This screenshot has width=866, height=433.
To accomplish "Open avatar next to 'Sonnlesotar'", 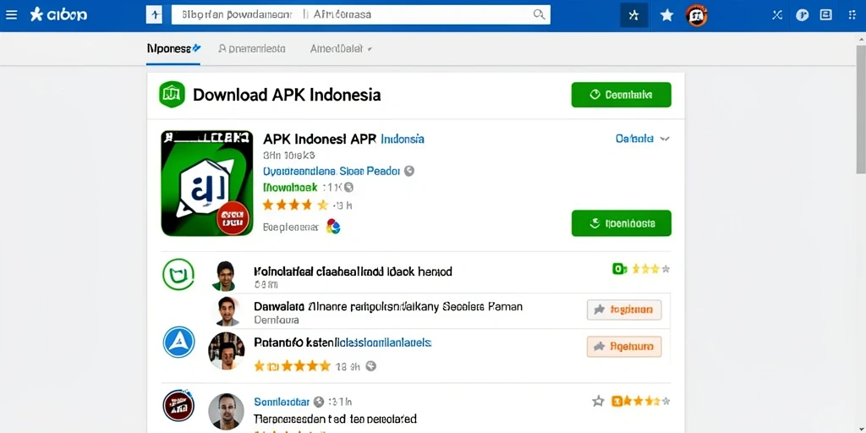I will 226,412.
